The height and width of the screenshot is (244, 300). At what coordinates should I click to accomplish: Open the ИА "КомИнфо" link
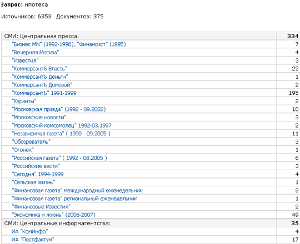coord(29,231)
